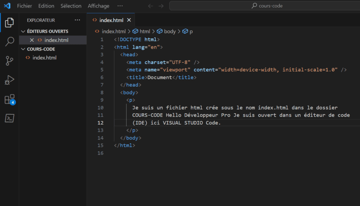Click the opening head tag on line 3
This screenshot has height=206, width=360.
coord(129,55)
